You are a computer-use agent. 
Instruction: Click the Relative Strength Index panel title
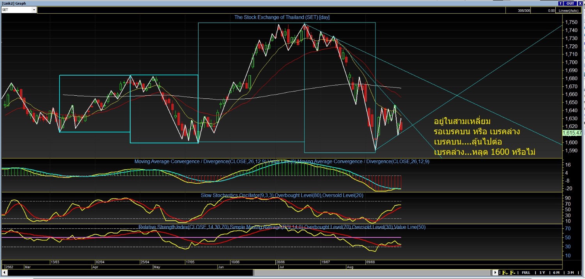(x=282, y=226)
